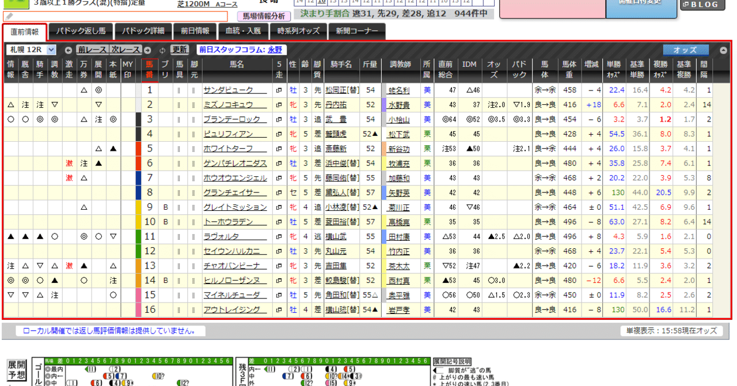
Task: Open the popup window icon beside アウトレイジング
Action: pyautogui.click(x=278, y=309)
